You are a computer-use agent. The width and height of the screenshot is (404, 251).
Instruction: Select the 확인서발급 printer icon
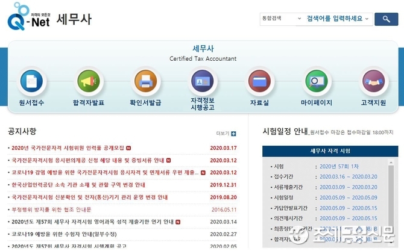[x=145, y=82]
